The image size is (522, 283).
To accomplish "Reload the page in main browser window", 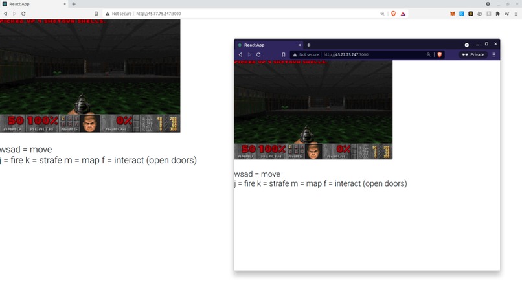I will (x=23, y=14).
